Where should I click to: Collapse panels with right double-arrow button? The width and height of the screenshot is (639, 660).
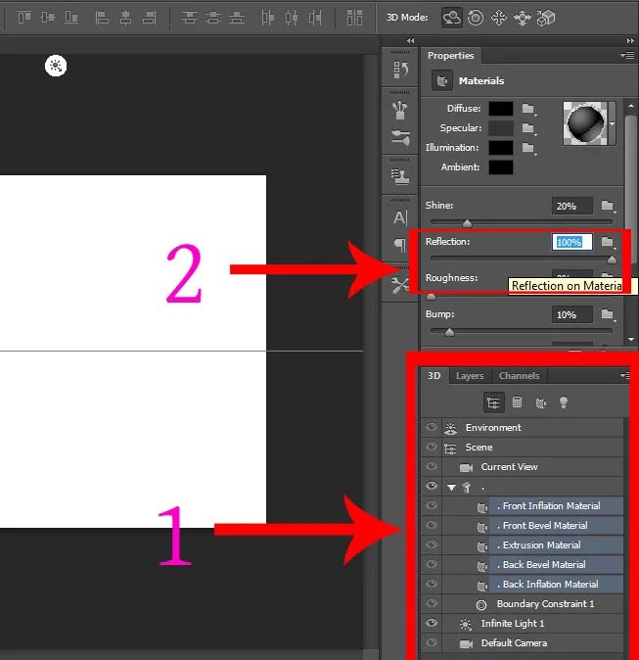pos(630,41)
